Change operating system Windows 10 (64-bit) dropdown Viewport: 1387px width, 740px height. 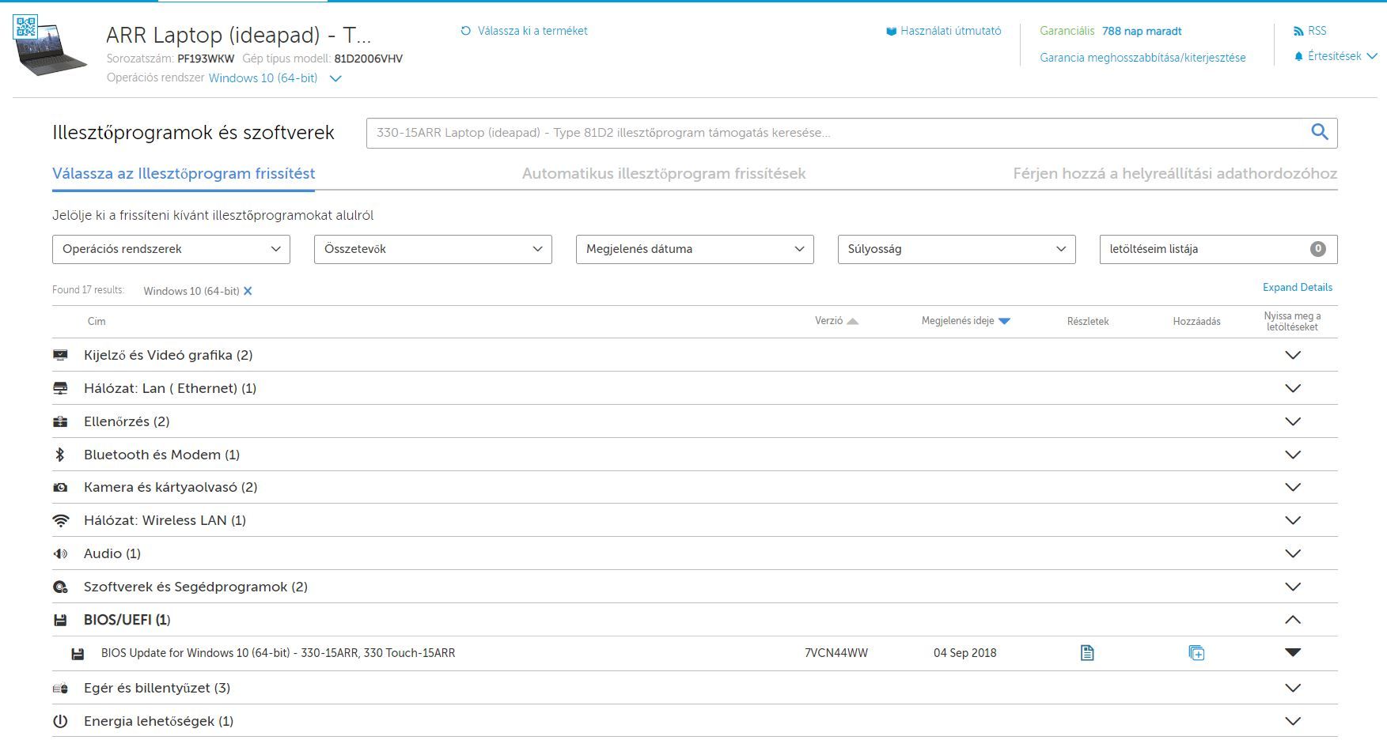coord(275,78)
